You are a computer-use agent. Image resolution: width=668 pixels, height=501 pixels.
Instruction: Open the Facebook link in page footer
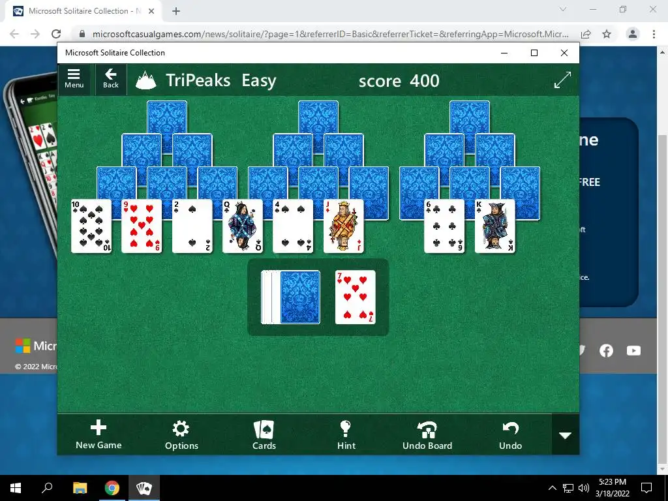pyautogui.click(x=606, y=350)
